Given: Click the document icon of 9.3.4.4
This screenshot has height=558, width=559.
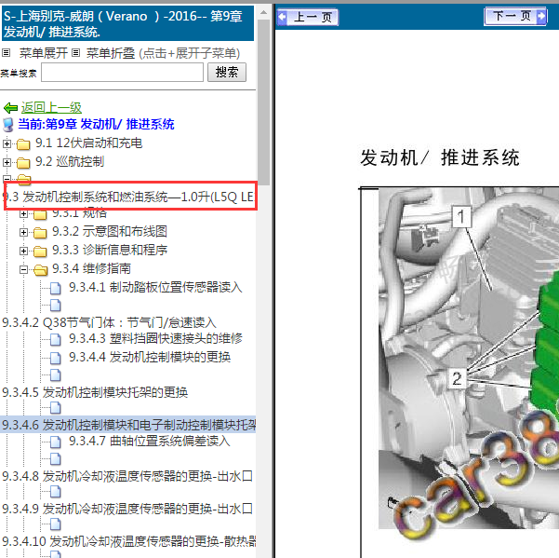Looking at the screenshot, I should [x=55, y=358].
